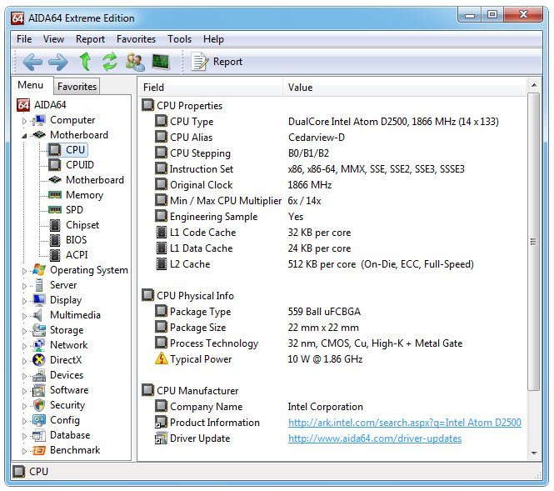Select the Typical Power row
Image resolution: width=554 pixels, height=491 pixels.
point(332,359)
